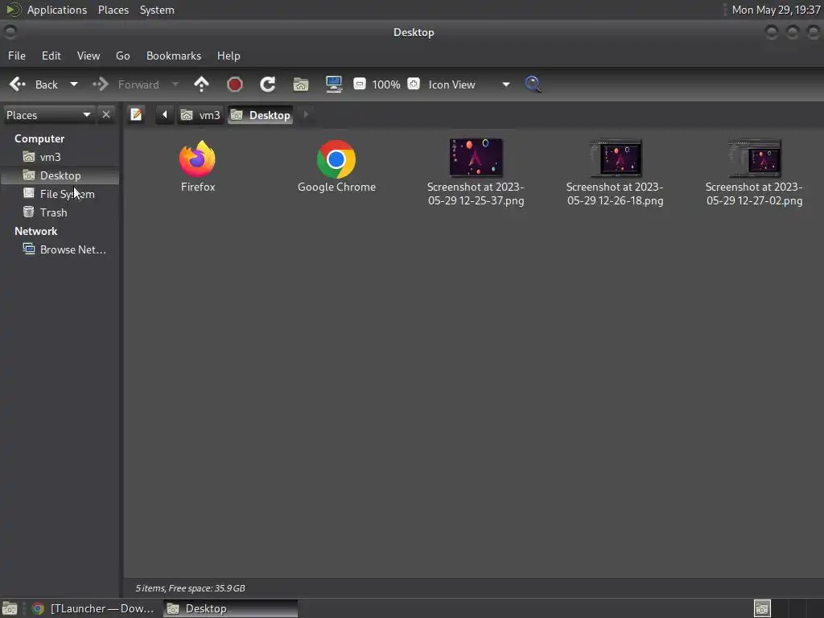Click the Forward navigation button
Image resolution: width=824 pixels, height=618 pixels.
click(x=126, y=84)
